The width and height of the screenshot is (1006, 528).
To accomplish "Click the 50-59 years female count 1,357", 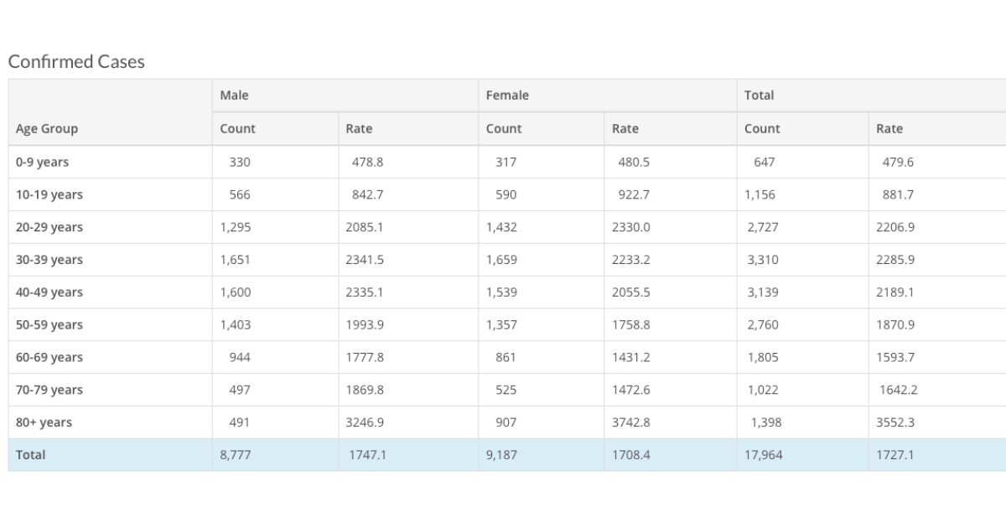I will point(501,325).
